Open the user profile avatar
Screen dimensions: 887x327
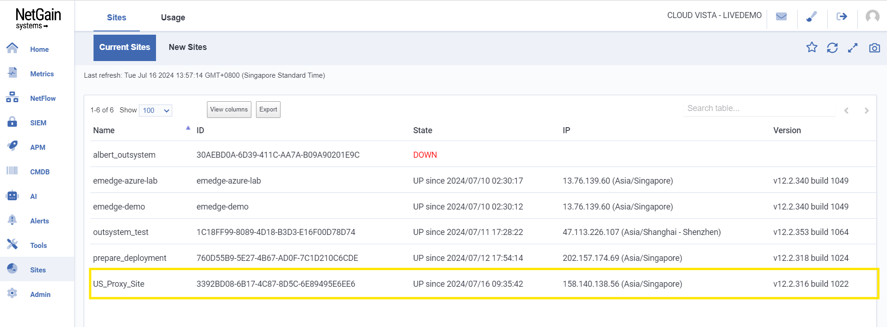coord(873,17)
